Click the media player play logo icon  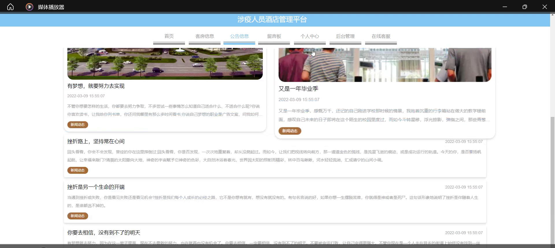coord(29,7)
